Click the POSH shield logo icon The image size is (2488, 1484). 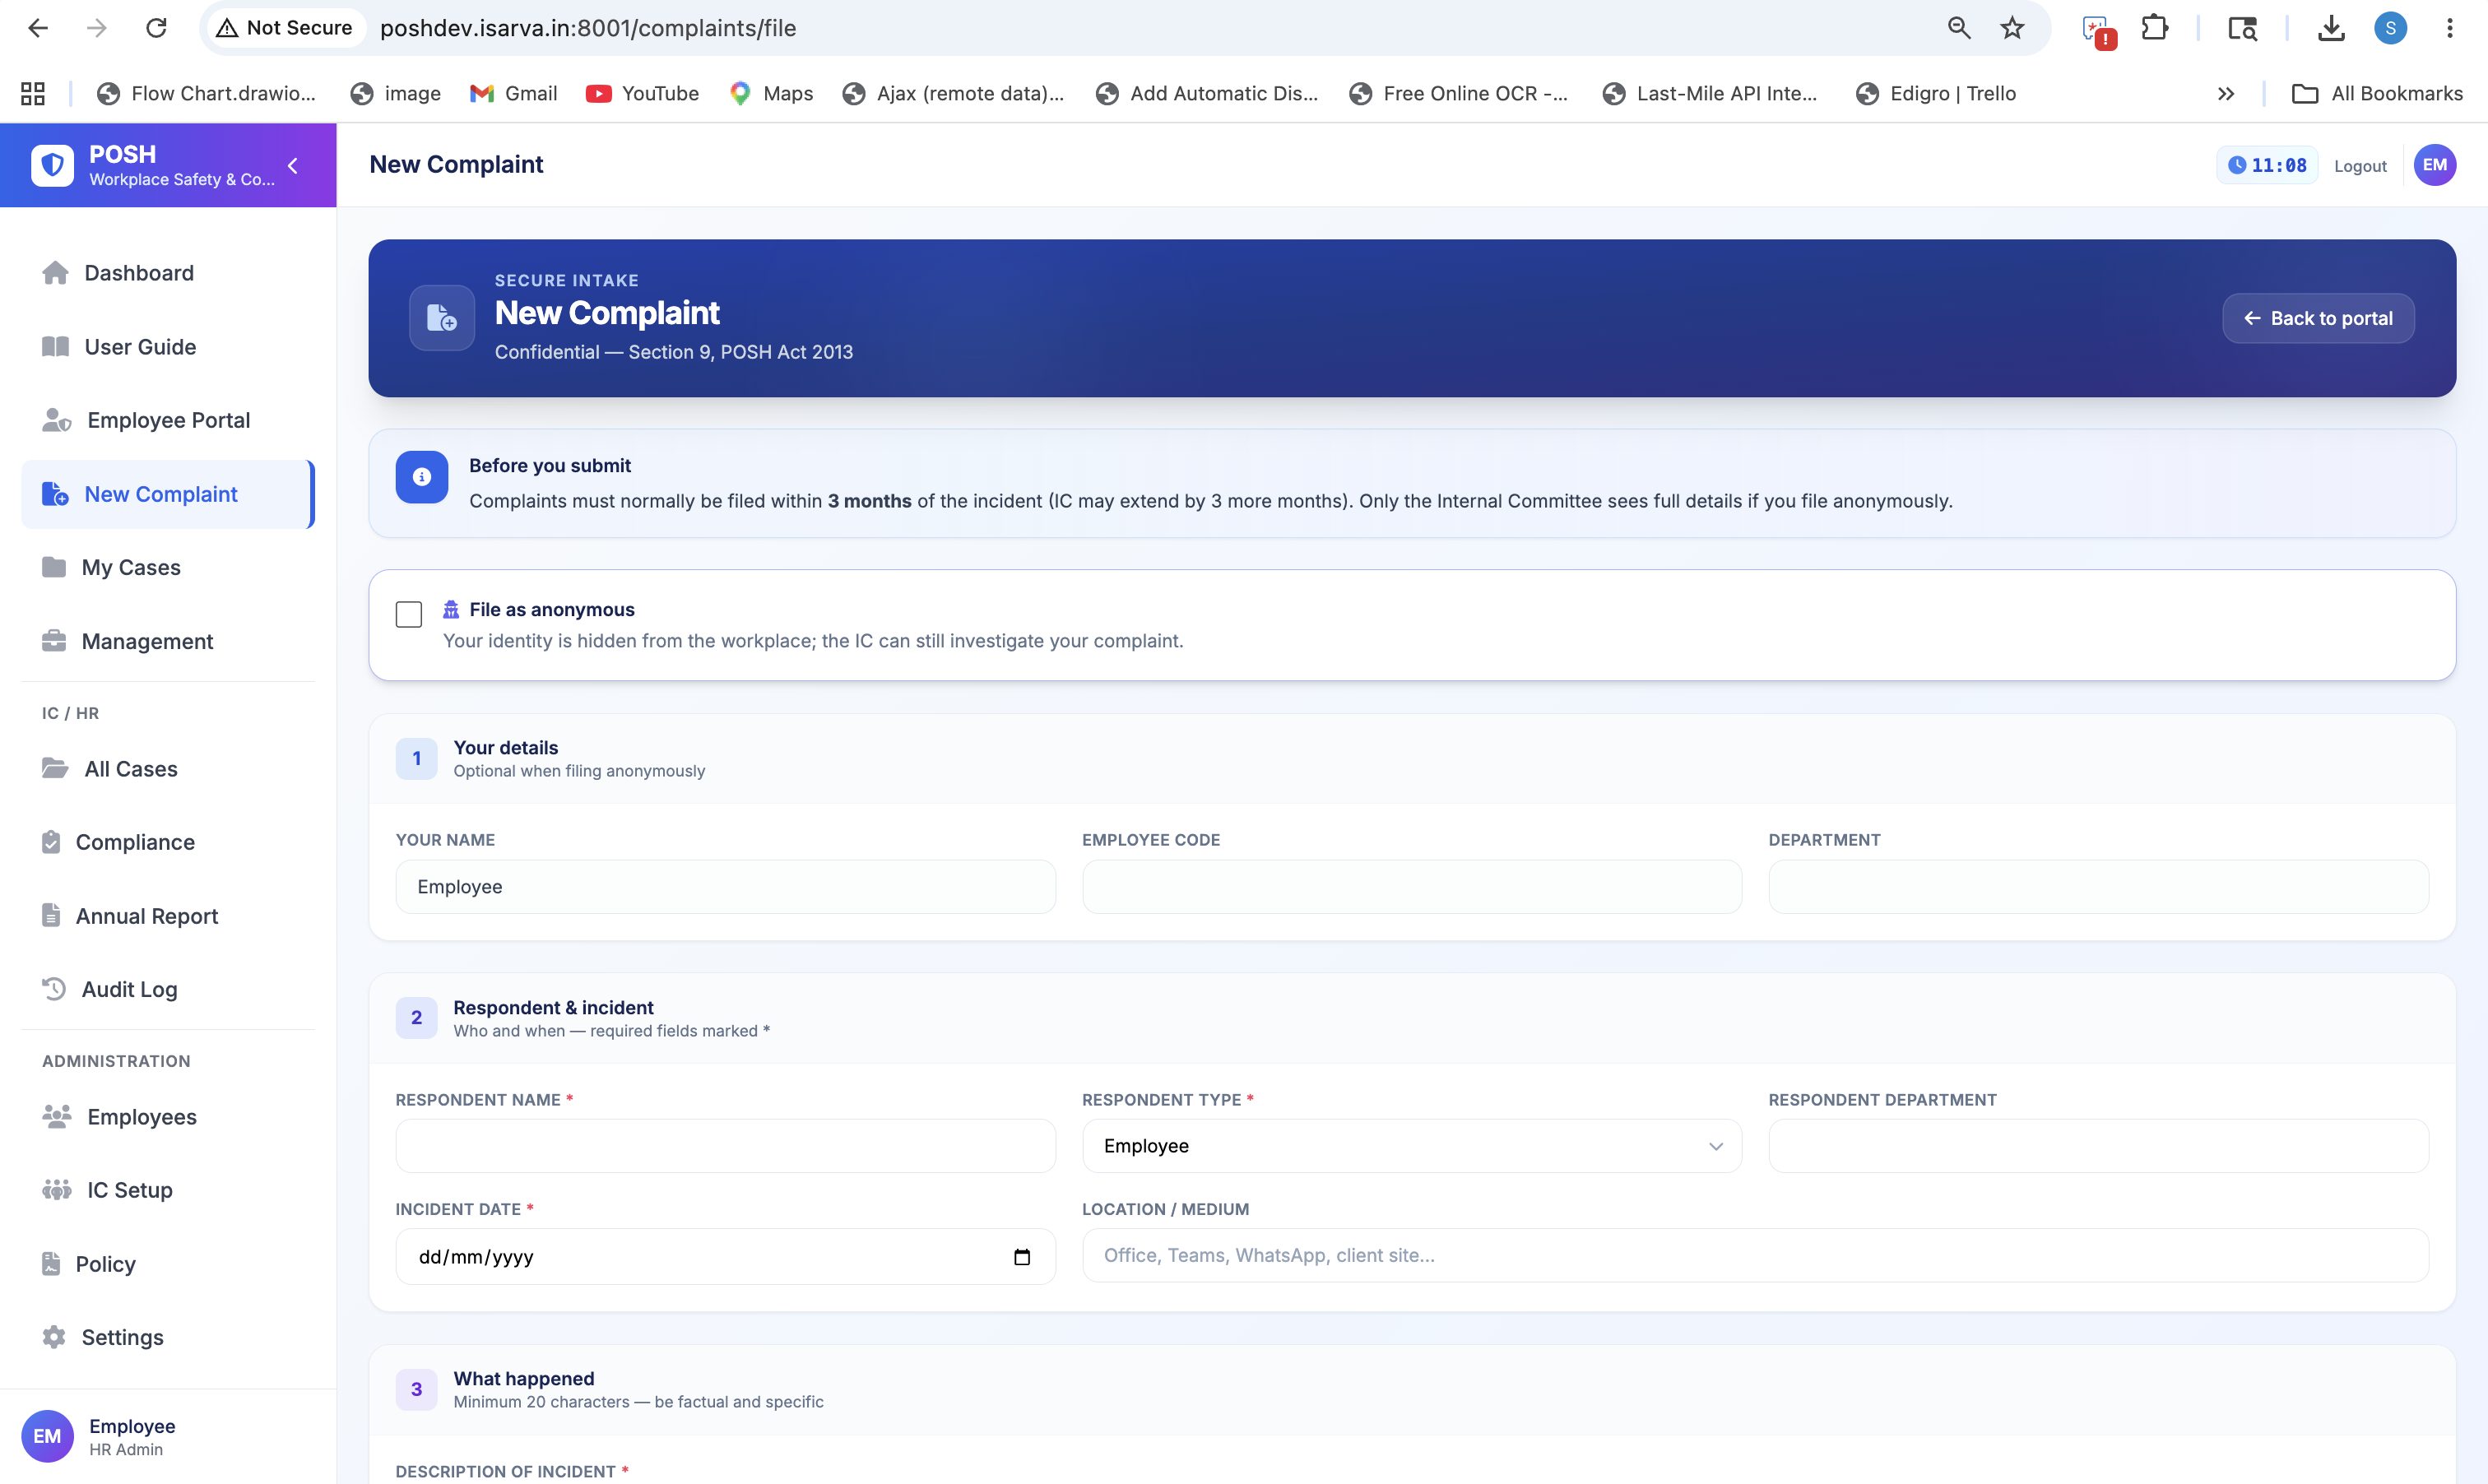click(52, 165)
